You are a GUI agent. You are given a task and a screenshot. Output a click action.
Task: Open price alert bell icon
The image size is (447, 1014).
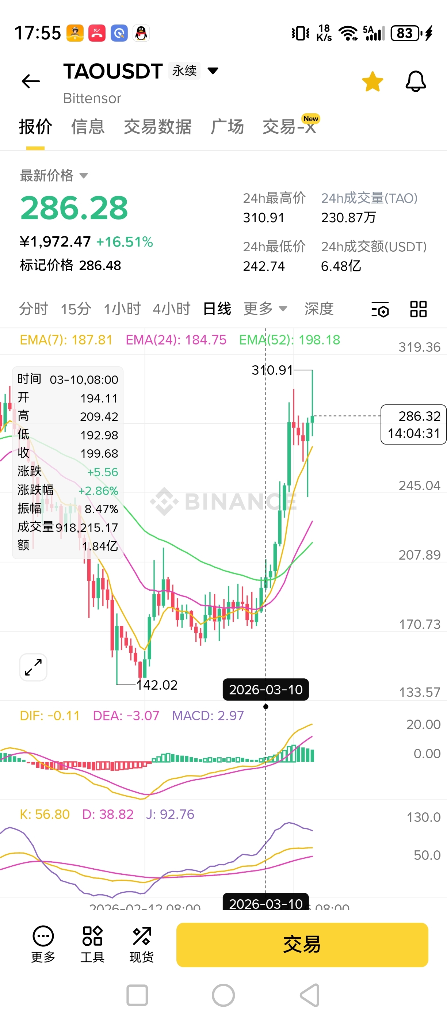point(416,81)
